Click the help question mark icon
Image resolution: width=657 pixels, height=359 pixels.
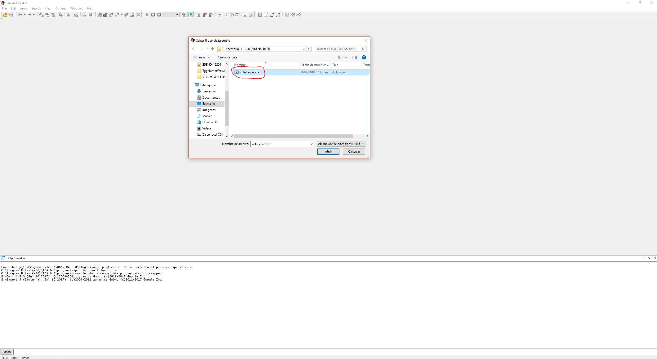pyautogui.click(x=364, y=57)
